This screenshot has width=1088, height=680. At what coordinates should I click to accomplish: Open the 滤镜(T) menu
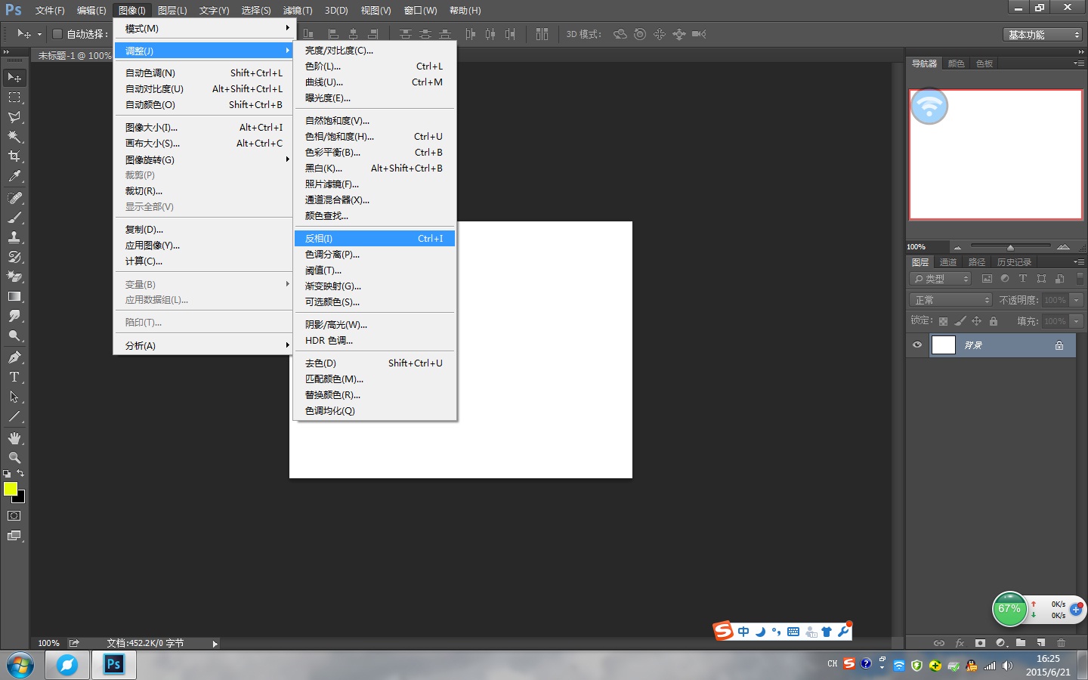298,11
